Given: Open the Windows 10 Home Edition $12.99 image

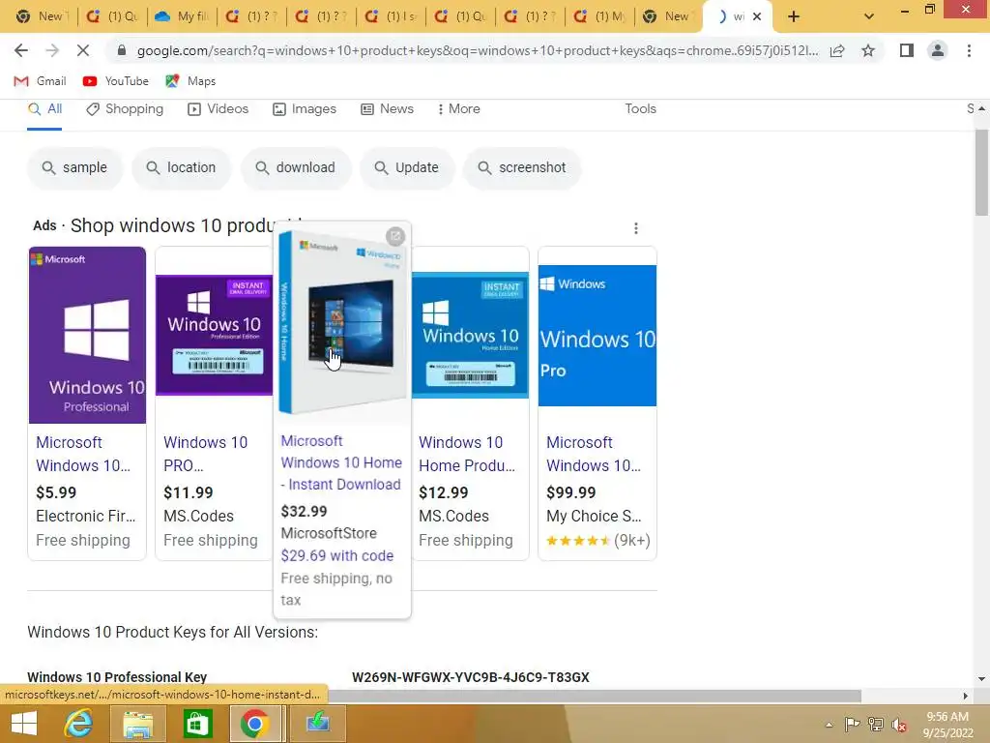Looking at the screenshot, I should [x=471, y=335].
